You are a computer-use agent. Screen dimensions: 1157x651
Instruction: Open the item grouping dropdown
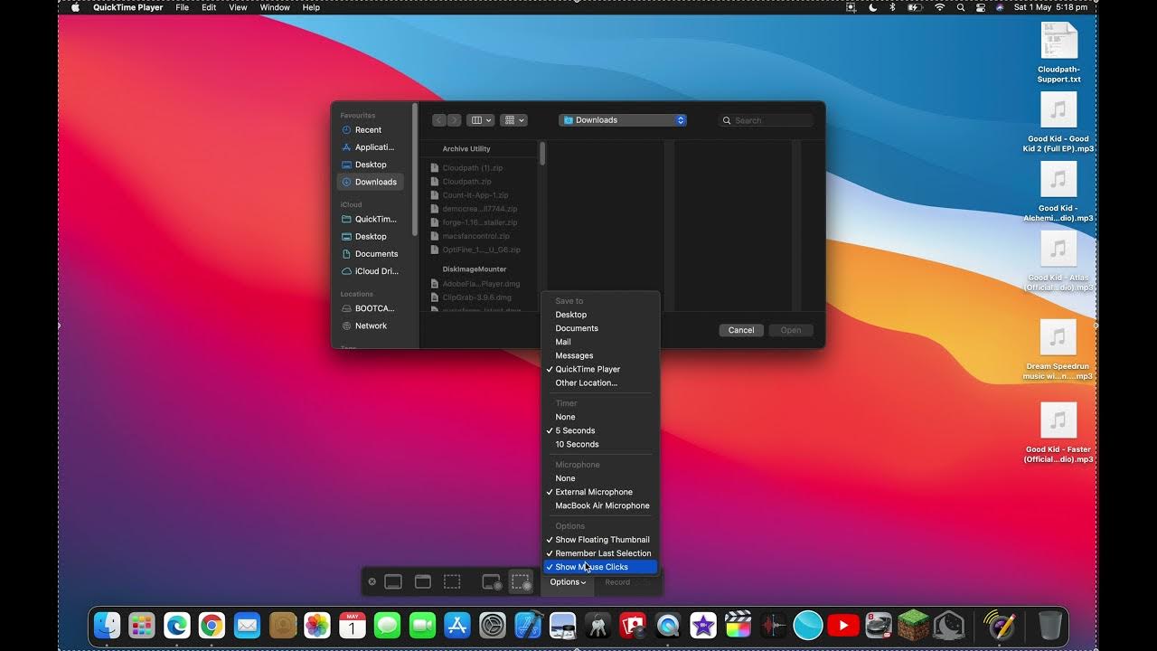pyautogui.click(x=513, y=120)
